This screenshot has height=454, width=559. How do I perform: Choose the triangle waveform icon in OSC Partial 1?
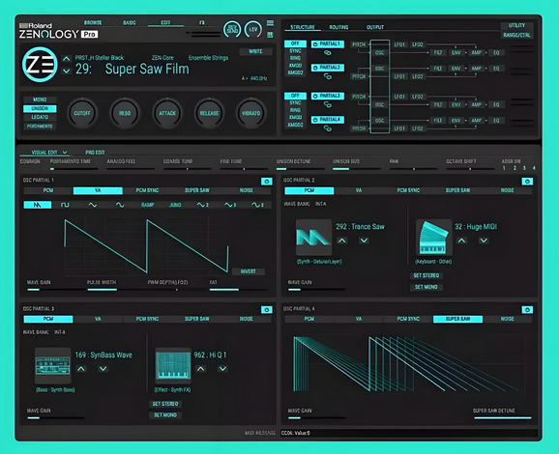(92, 205)
